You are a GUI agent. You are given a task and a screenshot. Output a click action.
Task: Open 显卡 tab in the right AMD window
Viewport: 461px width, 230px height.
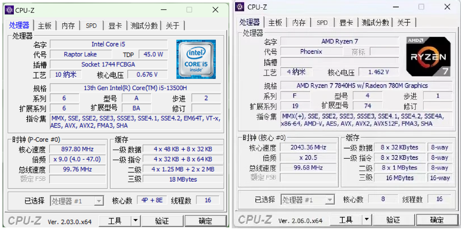click(346, 22)
